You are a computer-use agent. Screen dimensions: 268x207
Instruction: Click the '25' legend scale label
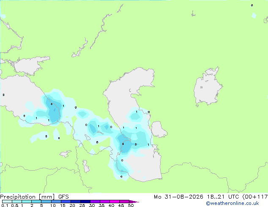click(82, 205)
